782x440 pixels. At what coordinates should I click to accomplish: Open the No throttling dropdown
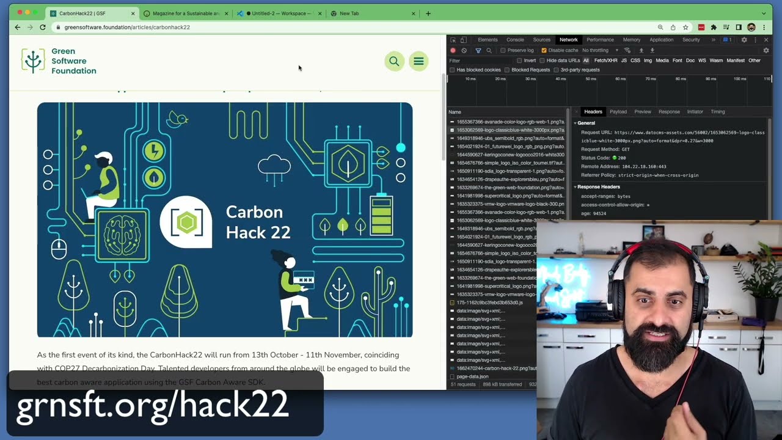[600, 50]
